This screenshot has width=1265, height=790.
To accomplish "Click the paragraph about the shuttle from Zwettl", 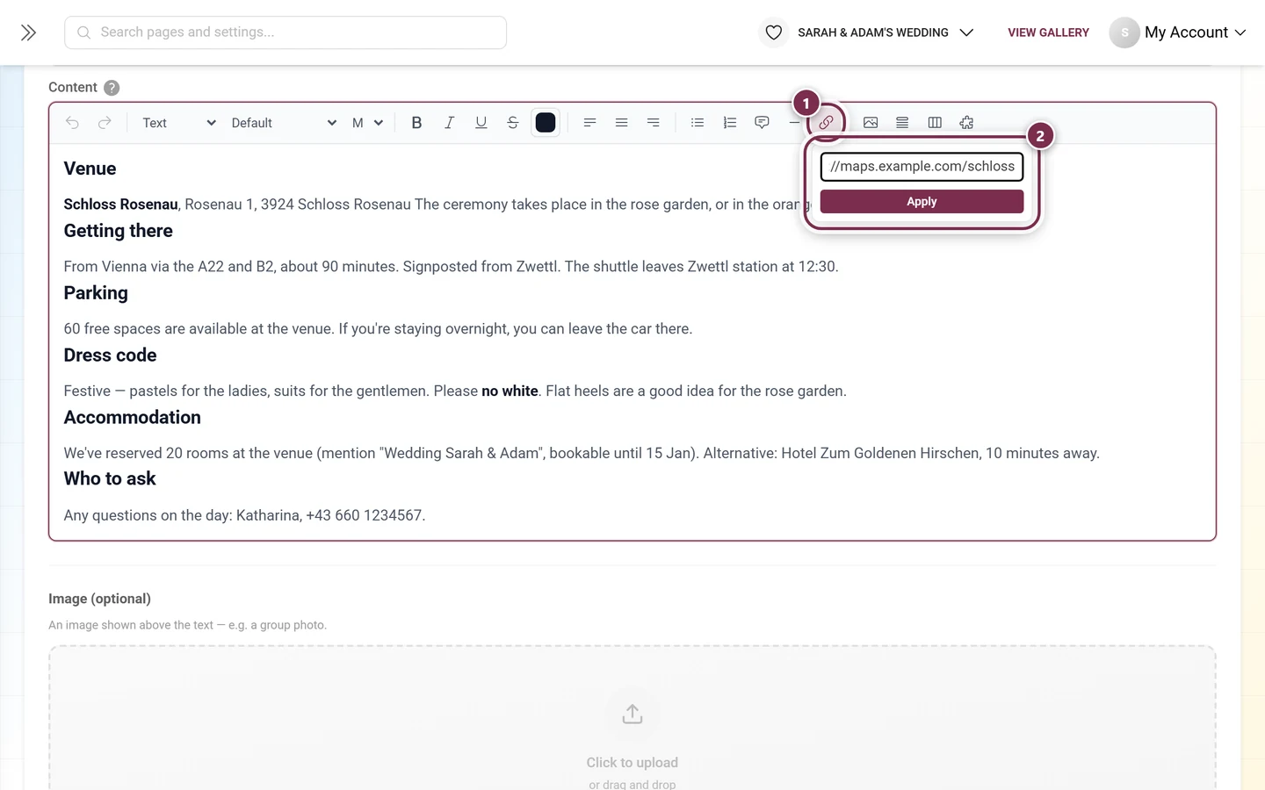I will pyautogui.click(x=451, y=267).
